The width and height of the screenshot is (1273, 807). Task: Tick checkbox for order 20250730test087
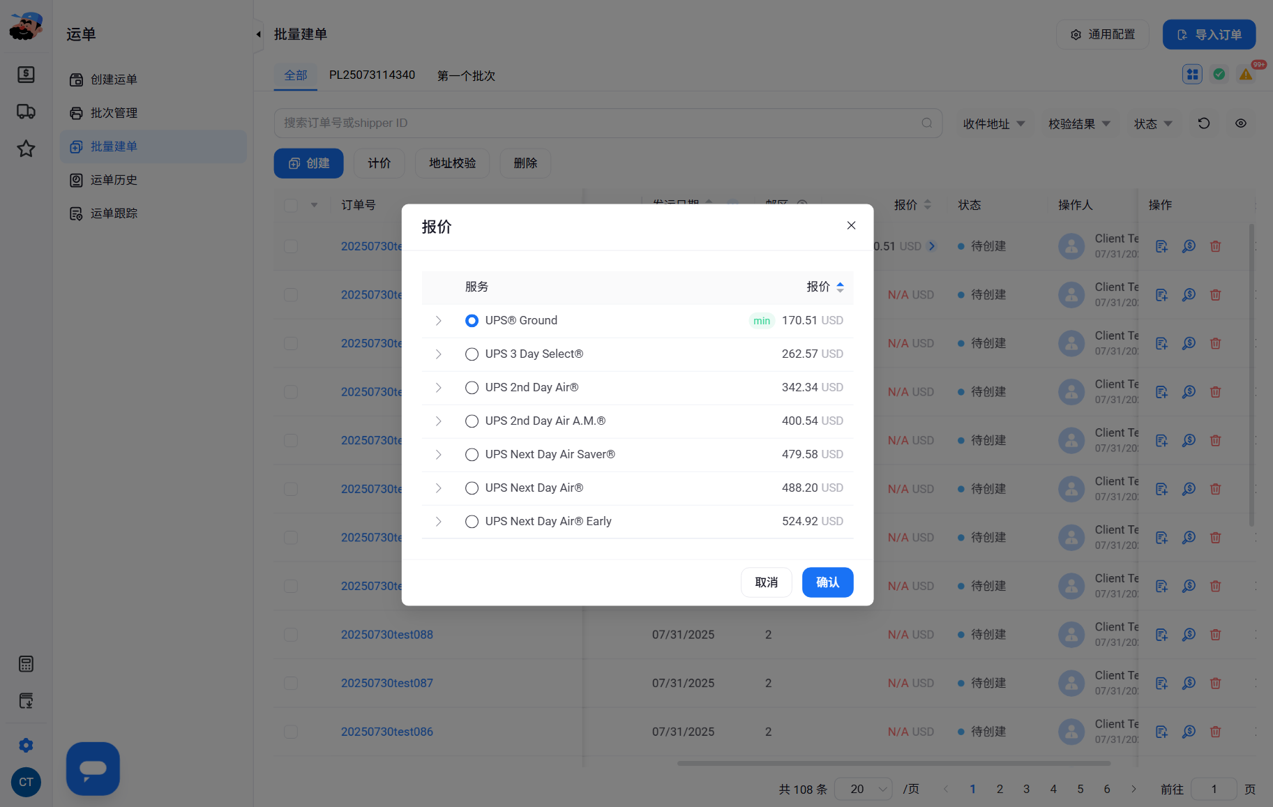pyautogui.click(x=291, y=684)
